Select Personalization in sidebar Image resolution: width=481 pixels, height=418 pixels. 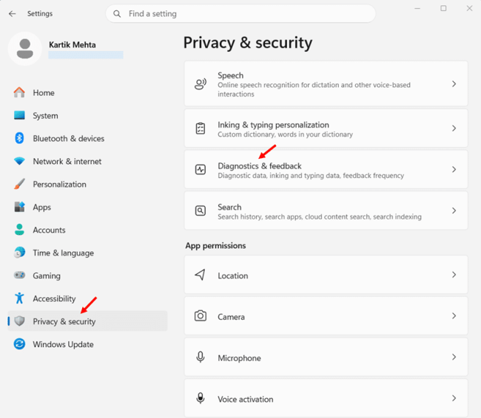tap(59, 185)
